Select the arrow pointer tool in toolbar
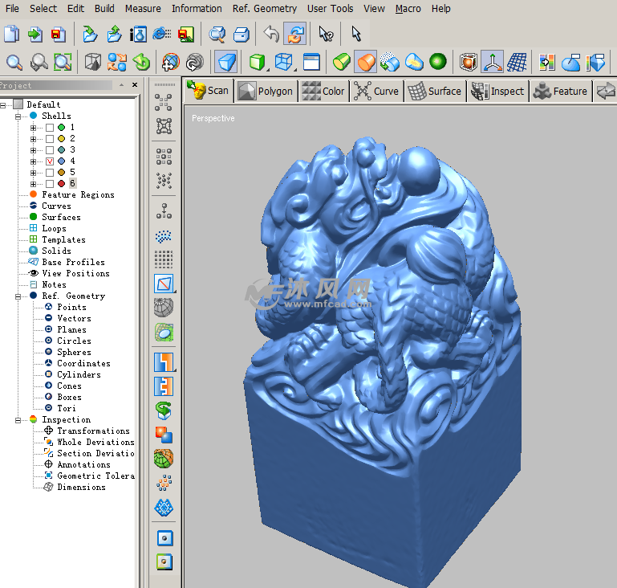The height and width of the screenshot is (588, 617). point(356,35)
